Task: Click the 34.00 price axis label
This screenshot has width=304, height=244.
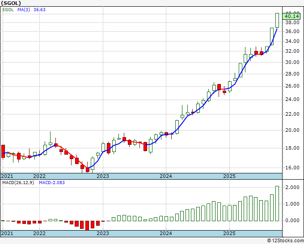Action: [x=292, y=41]
